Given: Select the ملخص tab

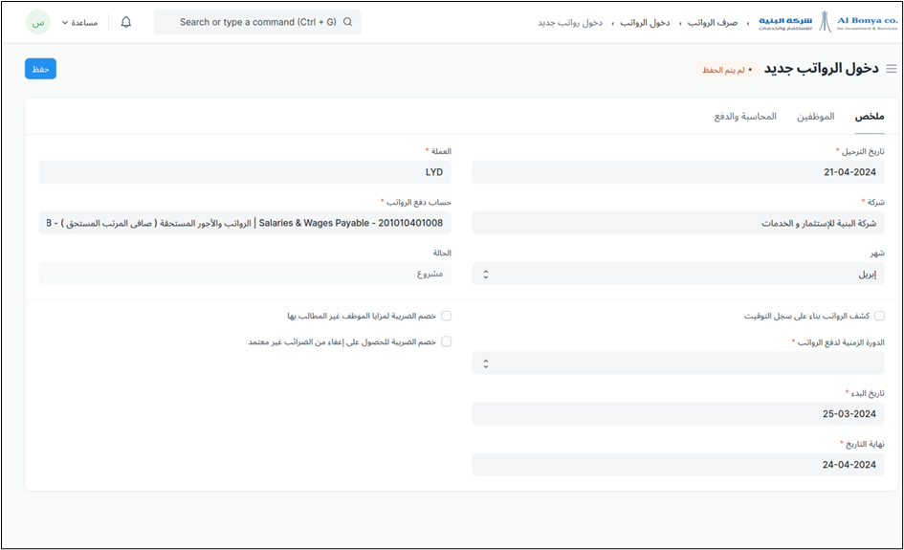Looking at the screenshot, I should click(870, 117).
